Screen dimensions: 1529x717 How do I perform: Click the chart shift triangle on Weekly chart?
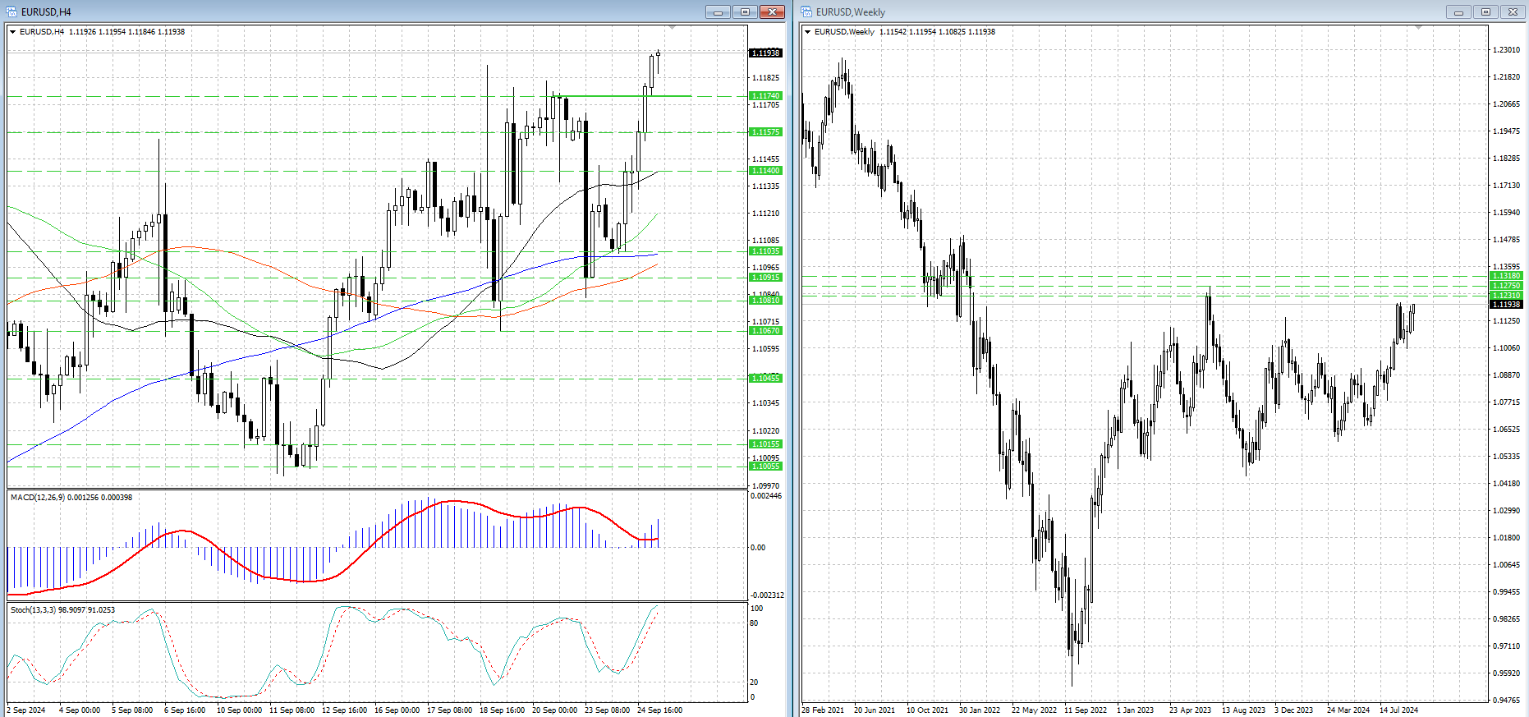click(x=1418, y=28)
